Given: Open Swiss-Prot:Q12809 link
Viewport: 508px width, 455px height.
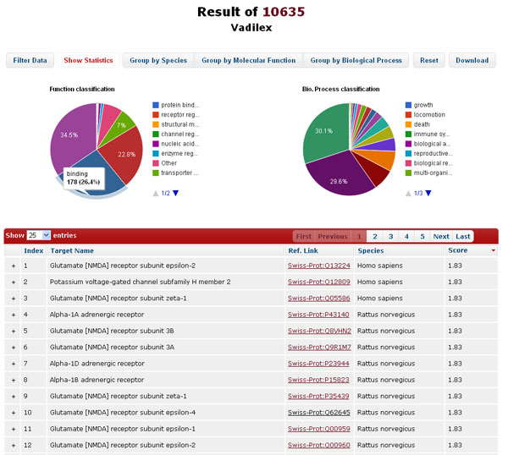Looking at the screenshot, I should coord(319,282).
